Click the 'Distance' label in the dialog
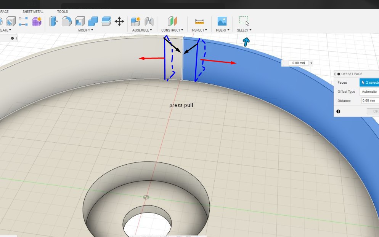Viewport: 379px width, 237px height. point(344,101)
